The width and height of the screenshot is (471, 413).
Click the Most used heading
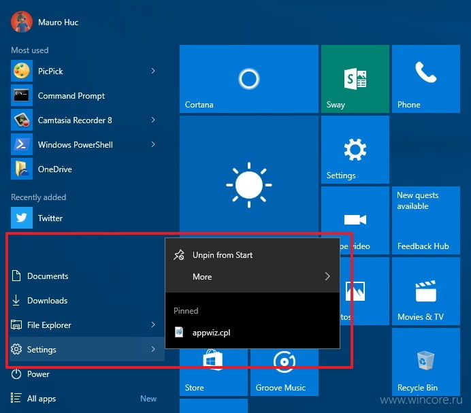click(30, 50)
